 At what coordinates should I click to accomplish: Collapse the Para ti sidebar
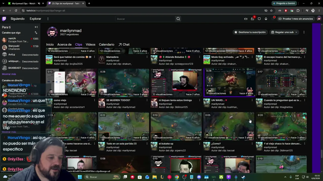click(x=36, y=27)
